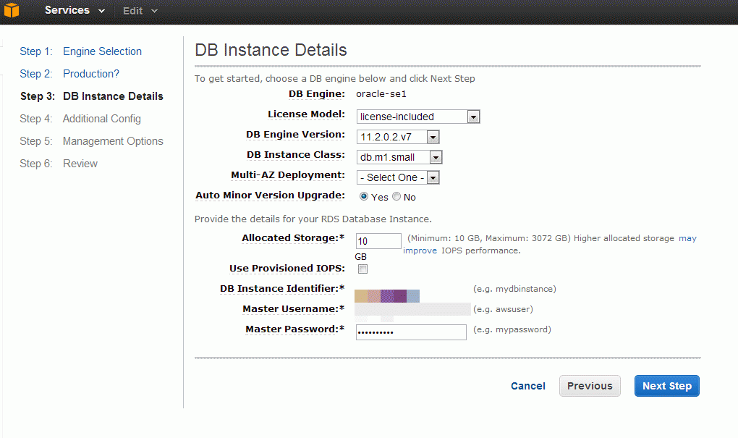
Task: Select Yes for Auto Minor Version Upgrade
Action: 363,196
